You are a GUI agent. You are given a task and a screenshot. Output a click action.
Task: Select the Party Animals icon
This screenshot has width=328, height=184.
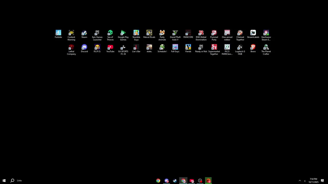point(162,35)
